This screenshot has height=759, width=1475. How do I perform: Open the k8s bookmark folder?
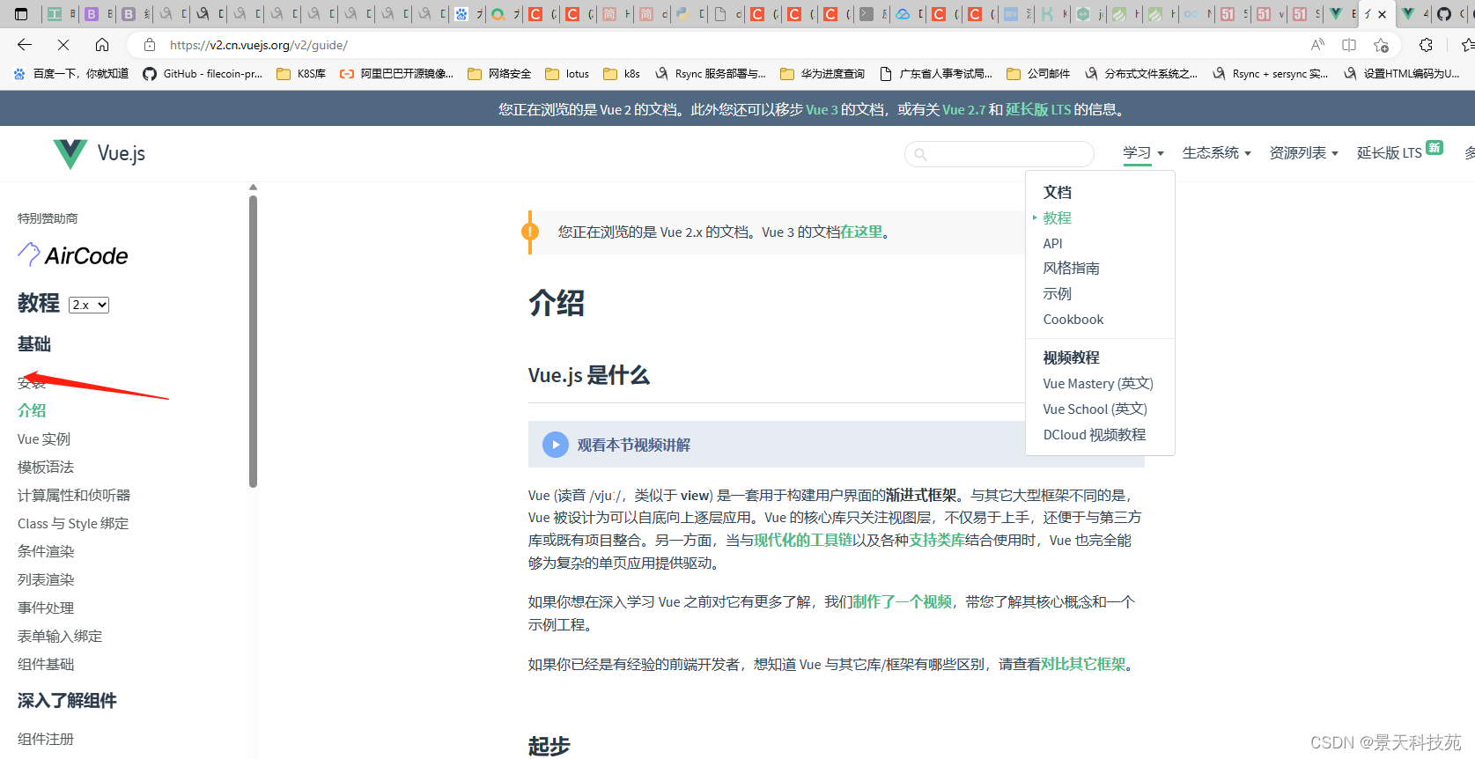(622, 74)
